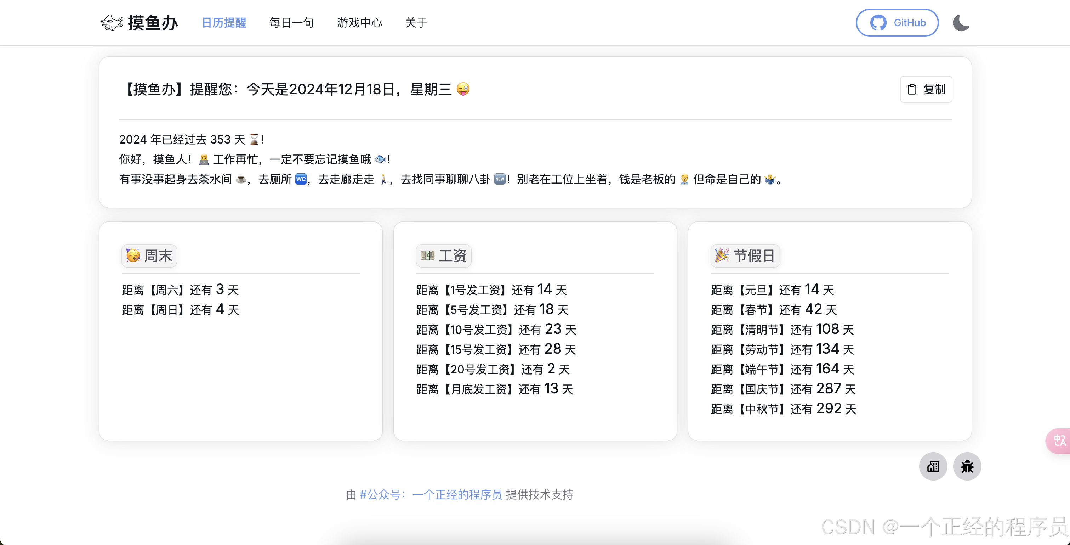This screenshot has width=1070, height=545.
Task: Click the clipboard Copy (复制) button
Action: [x=926, y=89]
